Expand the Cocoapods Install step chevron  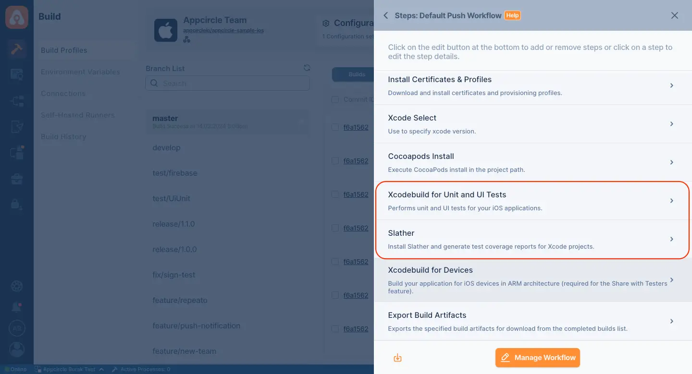(x=672, y=162)
